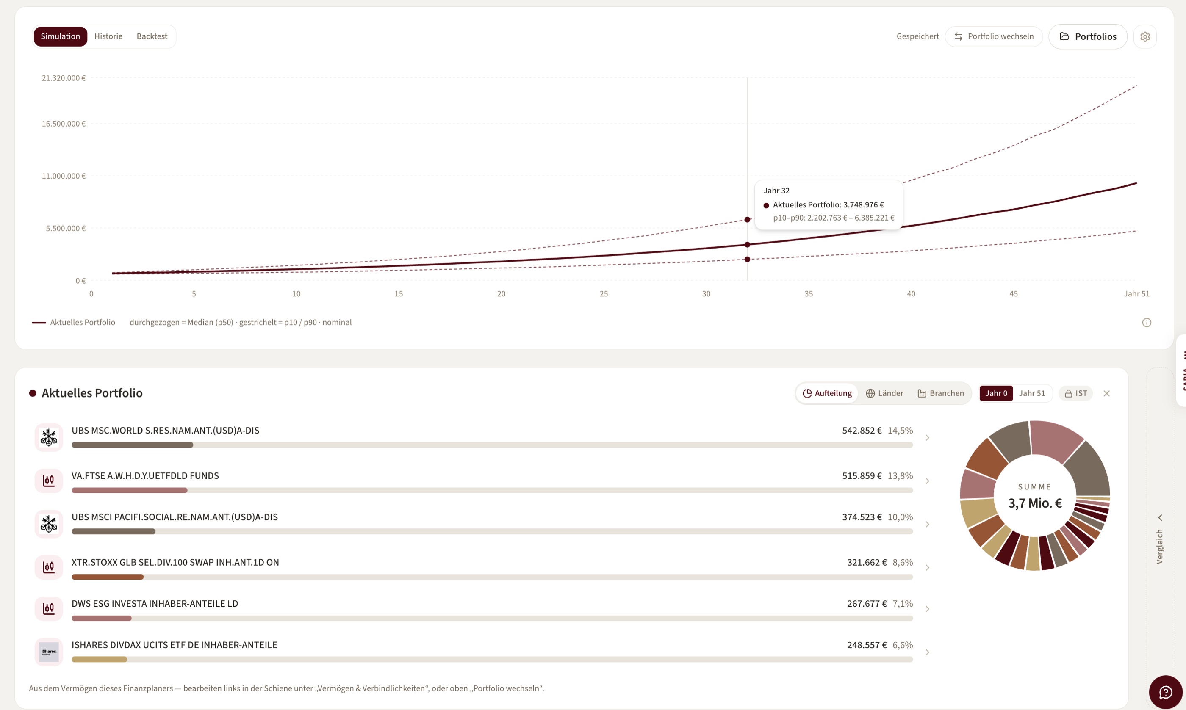
Task: Open the Backtest tab
Action: pyautogui.click(x=152, y=36)
